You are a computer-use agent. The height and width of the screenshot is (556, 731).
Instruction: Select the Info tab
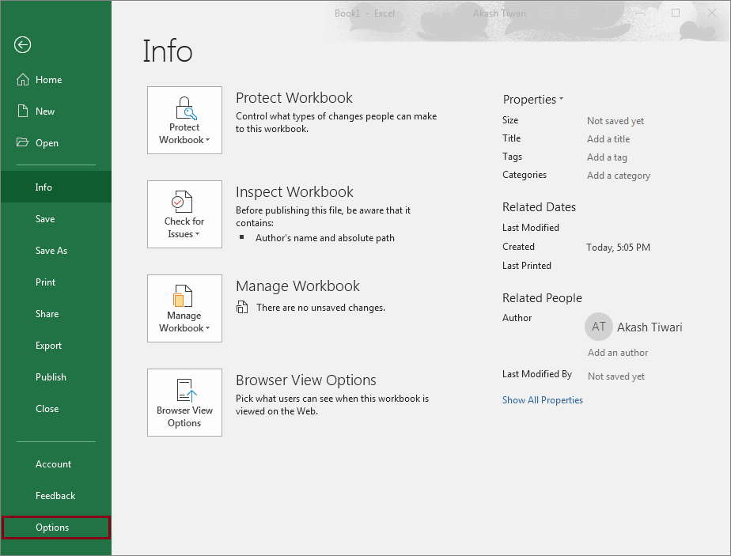(56, 187)
